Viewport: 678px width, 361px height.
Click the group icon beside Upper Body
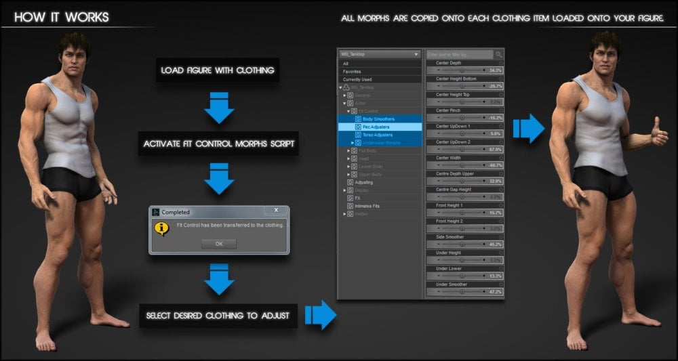[354, 175]
